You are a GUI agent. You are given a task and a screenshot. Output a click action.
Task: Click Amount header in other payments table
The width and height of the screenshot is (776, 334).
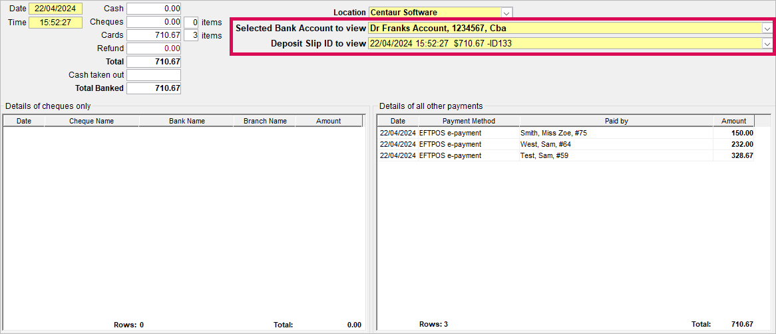tap(733, 121)
